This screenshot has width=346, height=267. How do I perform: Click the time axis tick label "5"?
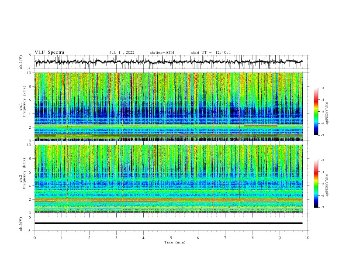(171, 238)
